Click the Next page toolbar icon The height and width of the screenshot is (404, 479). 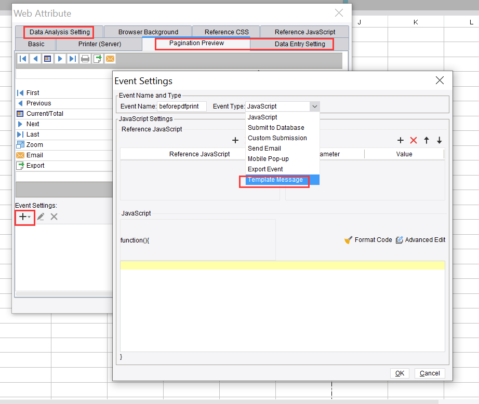click(60, 59)
